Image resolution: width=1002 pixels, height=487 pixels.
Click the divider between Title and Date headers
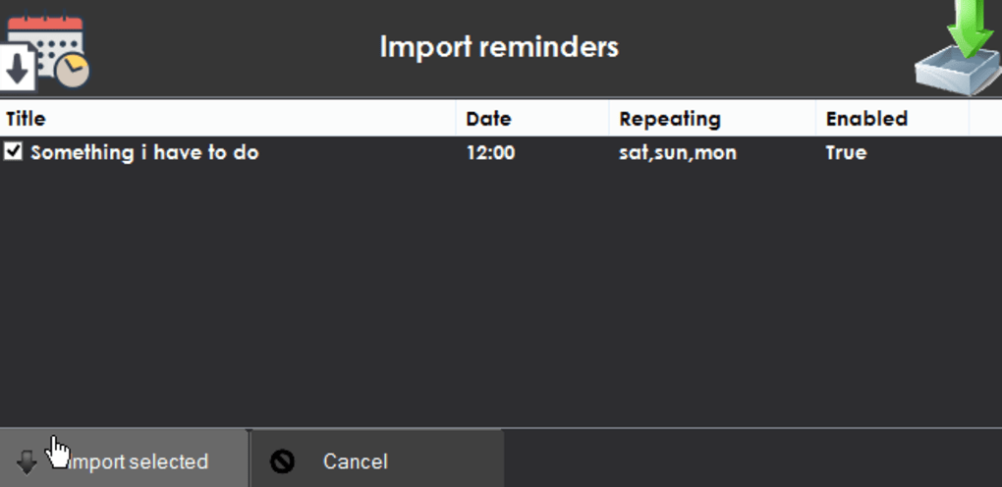[x=456, y=119]
